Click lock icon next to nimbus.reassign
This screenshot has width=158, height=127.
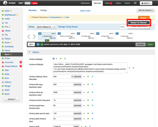(x=57, y=58)
